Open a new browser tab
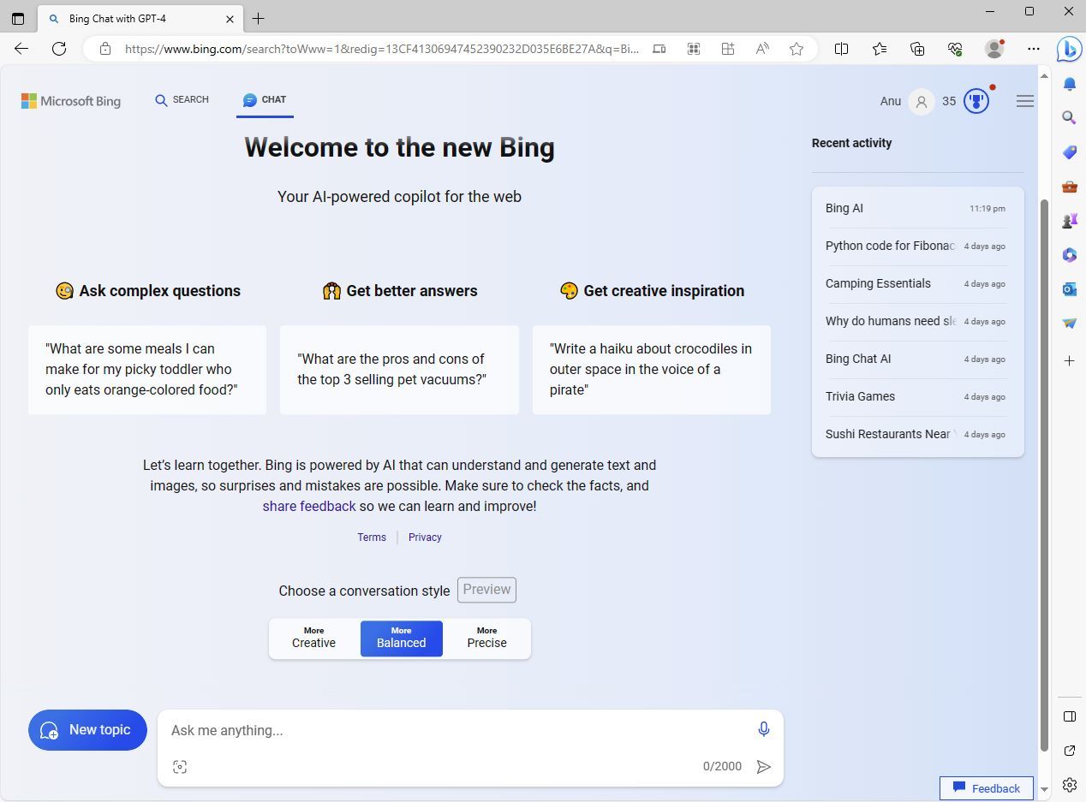 258,18
